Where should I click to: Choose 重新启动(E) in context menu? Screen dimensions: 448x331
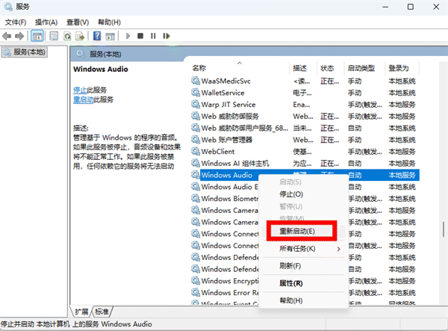(303, 231)
